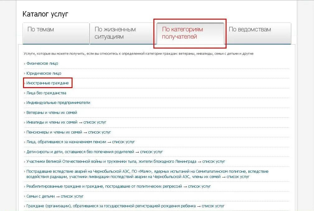Click the arrow bullet before «Семьи с детьми»
This screenshot has height=211, width=314.
coord(25,196)
